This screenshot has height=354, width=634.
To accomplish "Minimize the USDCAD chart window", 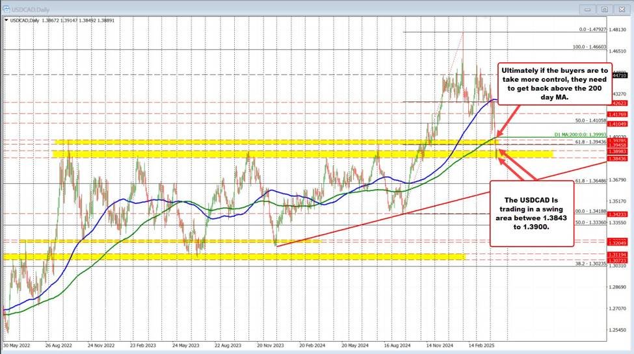I will point(588,9).
